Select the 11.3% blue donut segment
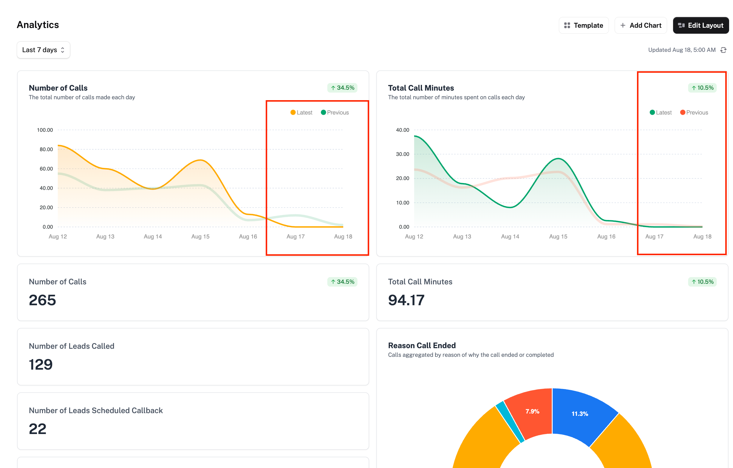 point(580,414)
